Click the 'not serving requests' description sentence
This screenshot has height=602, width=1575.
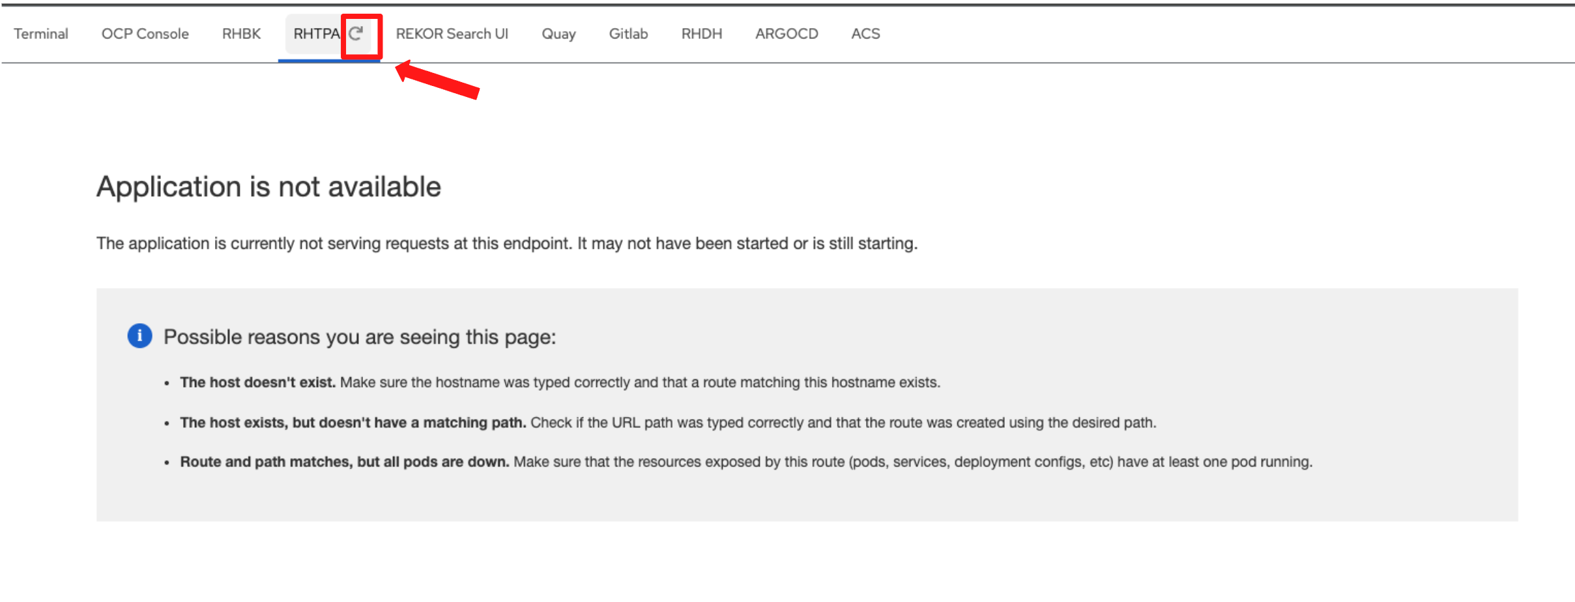(506, 244)
